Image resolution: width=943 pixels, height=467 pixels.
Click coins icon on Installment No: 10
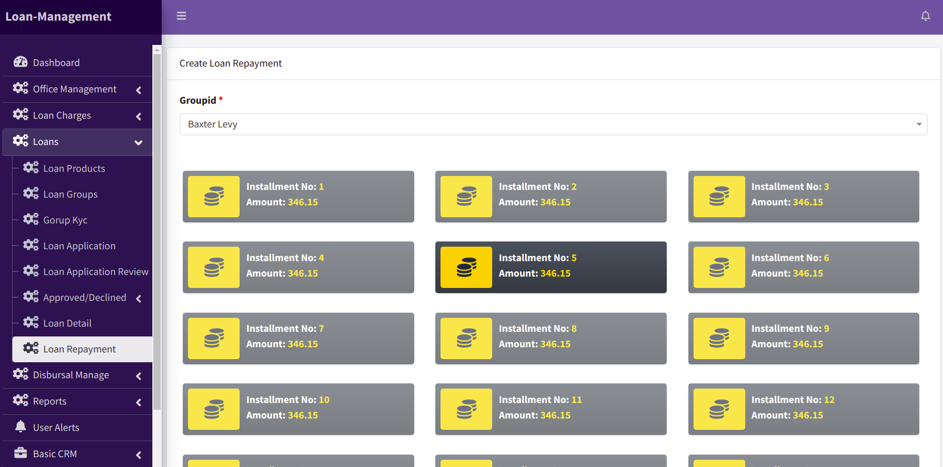[214, 409]
